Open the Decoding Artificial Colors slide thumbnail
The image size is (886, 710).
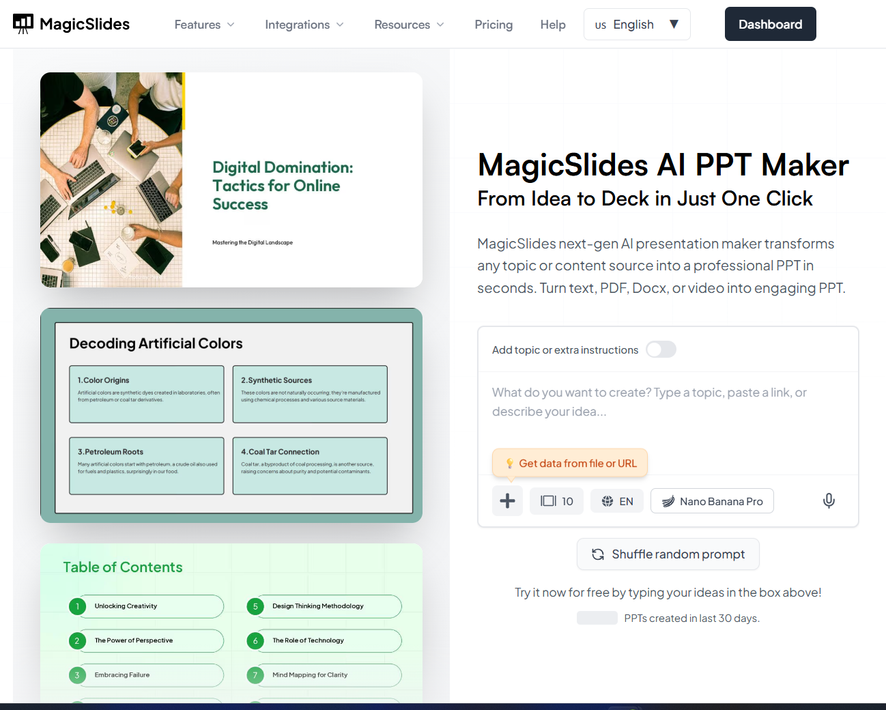231,415
